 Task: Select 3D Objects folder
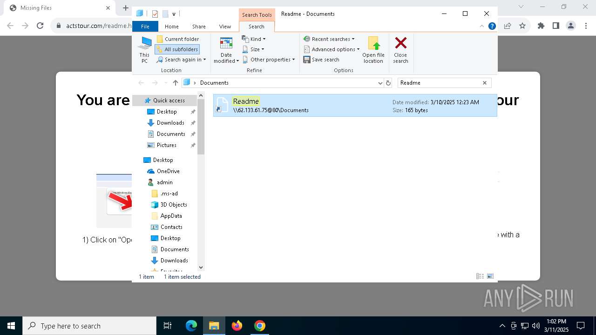coord(174,205)
